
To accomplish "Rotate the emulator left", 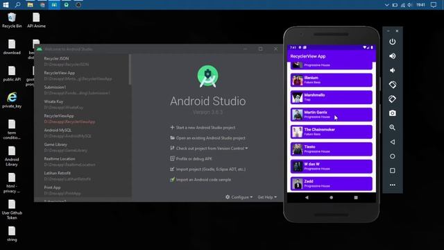I will point(392,85).
